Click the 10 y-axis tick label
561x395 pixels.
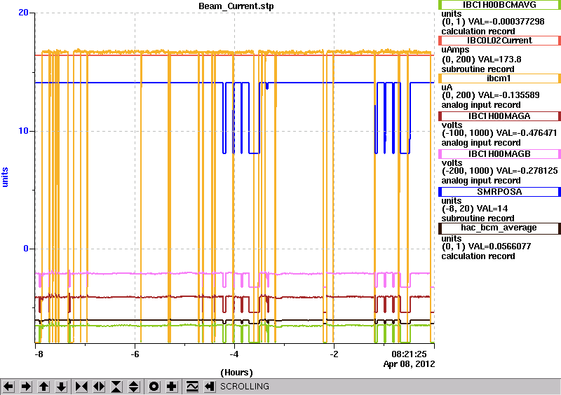tap(23, 131)
